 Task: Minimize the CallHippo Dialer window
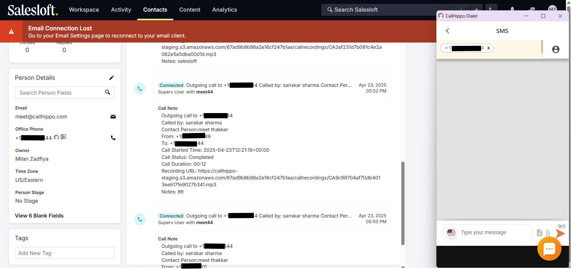(526, 16)
